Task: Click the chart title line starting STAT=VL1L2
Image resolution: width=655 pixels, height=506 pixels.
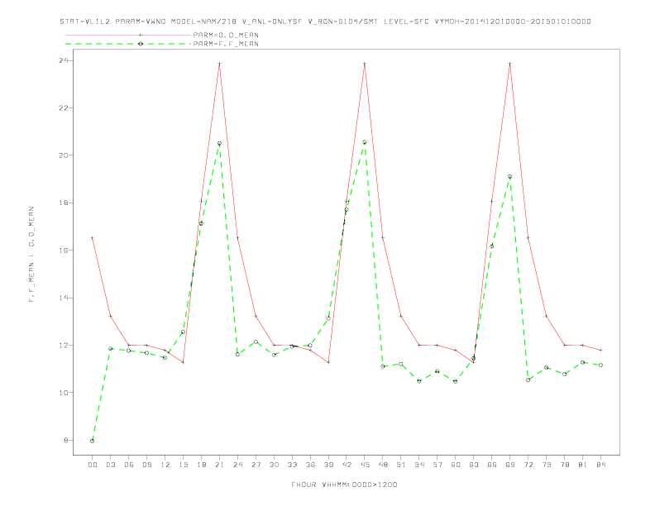Action: pyautogui.click(x=325, y=21)
